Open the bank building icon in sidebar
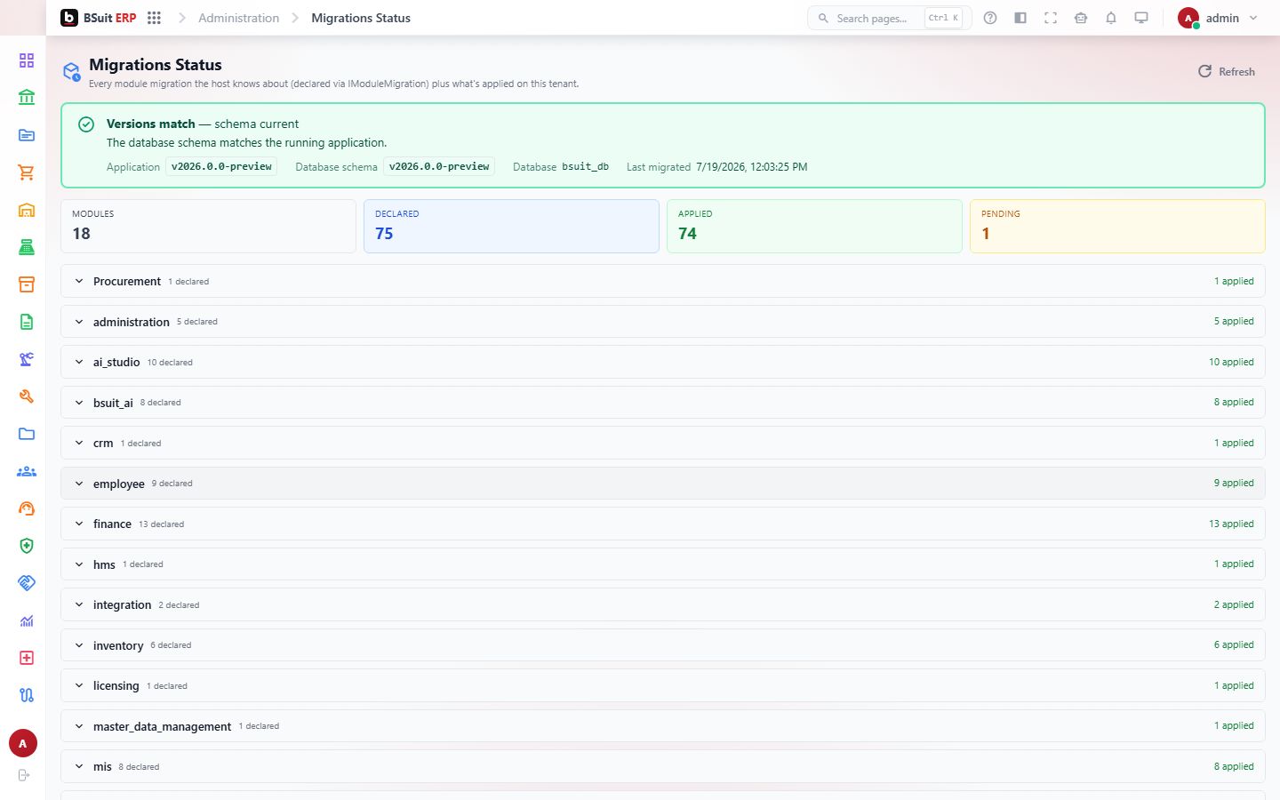The width and height of the screenshot is (1280, 800). 27,97
